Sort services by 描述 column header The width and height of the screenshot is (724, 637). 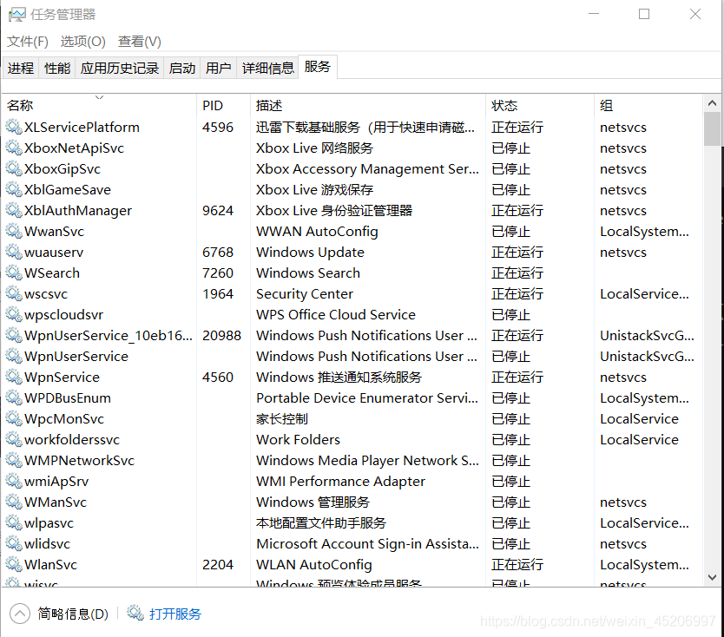coord(368,105)
